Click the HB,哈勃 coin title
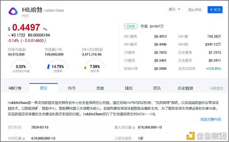229x142 pixels. [x=32, y=10]
